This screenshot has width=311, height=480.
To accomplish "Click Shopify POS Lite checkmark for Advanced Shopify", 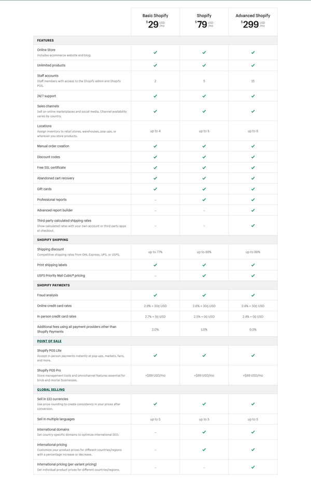I will click(x=253, y=355).
